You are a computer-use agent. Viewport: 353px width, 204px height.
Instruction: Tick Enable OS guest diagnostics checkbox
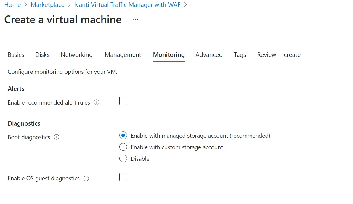click(x=123, y=177)
